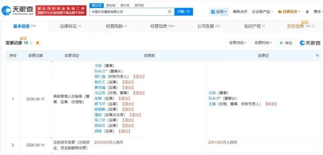Open the 变更项目 filter dropdown
This screenshot has height=155, width=323.
click(x=237, y=43)
